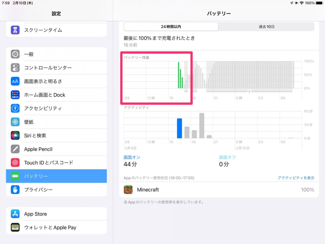Viewport: 325px width, 244px height.
Task: Tap the 44分 screen-on value
Action: point(130,164)
